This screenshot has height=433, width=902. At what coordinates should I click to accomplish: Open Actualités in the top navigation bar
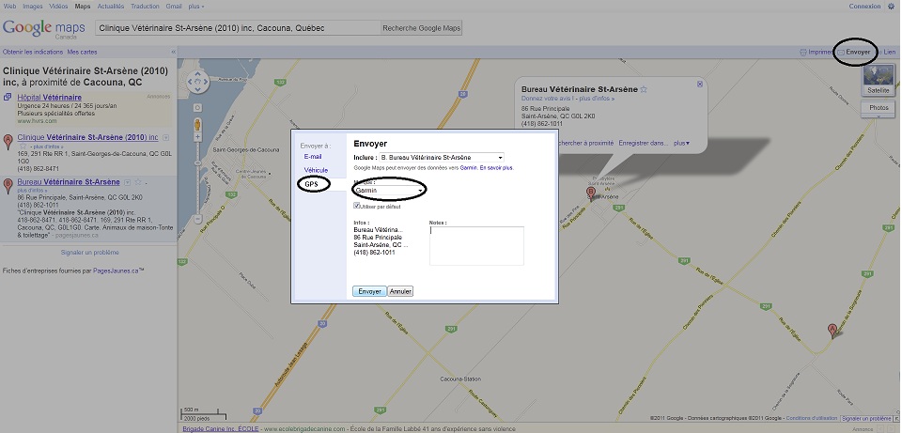tap(111, 7)
